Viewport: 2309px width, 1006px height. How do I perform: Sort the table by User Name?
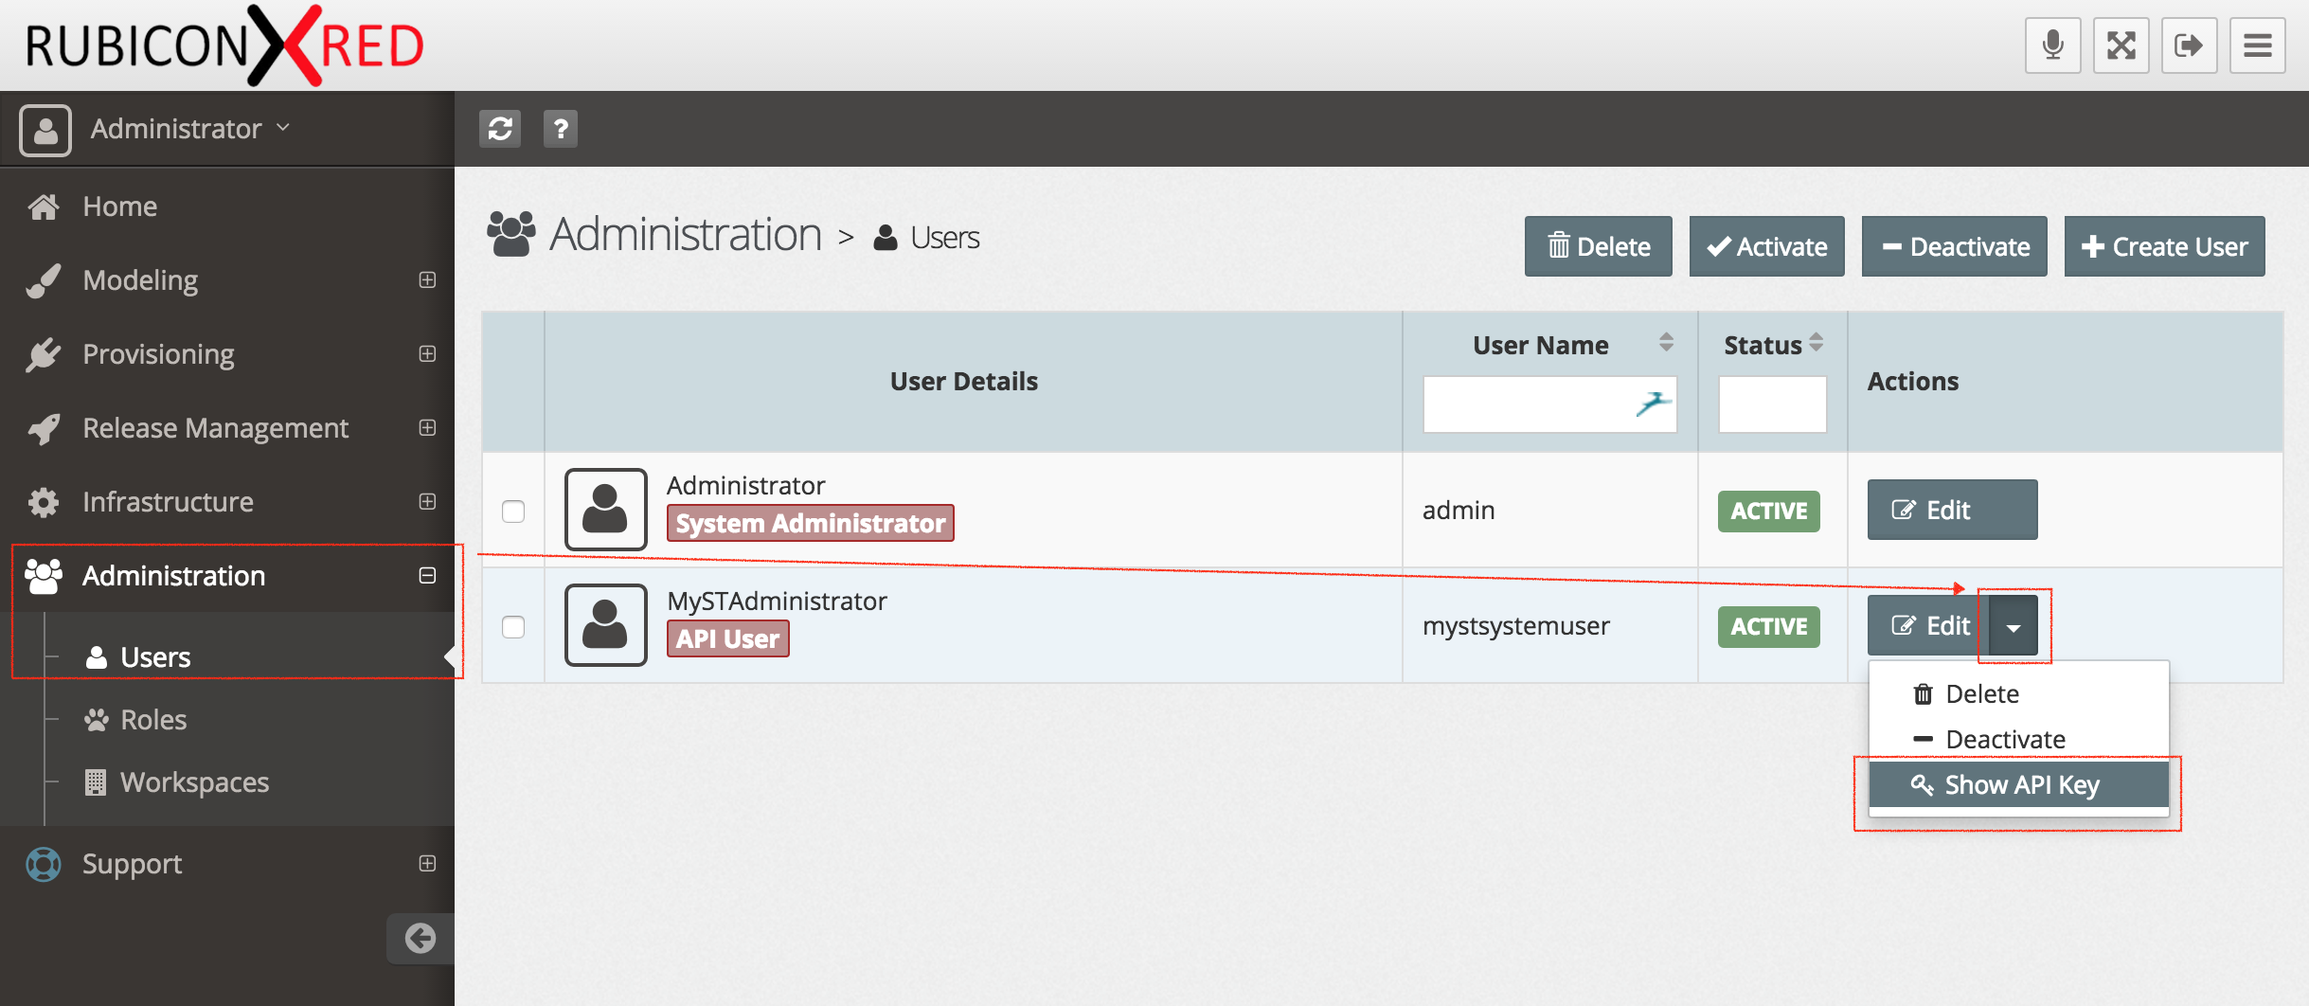pyautogui.click(x=1665, y=343)
